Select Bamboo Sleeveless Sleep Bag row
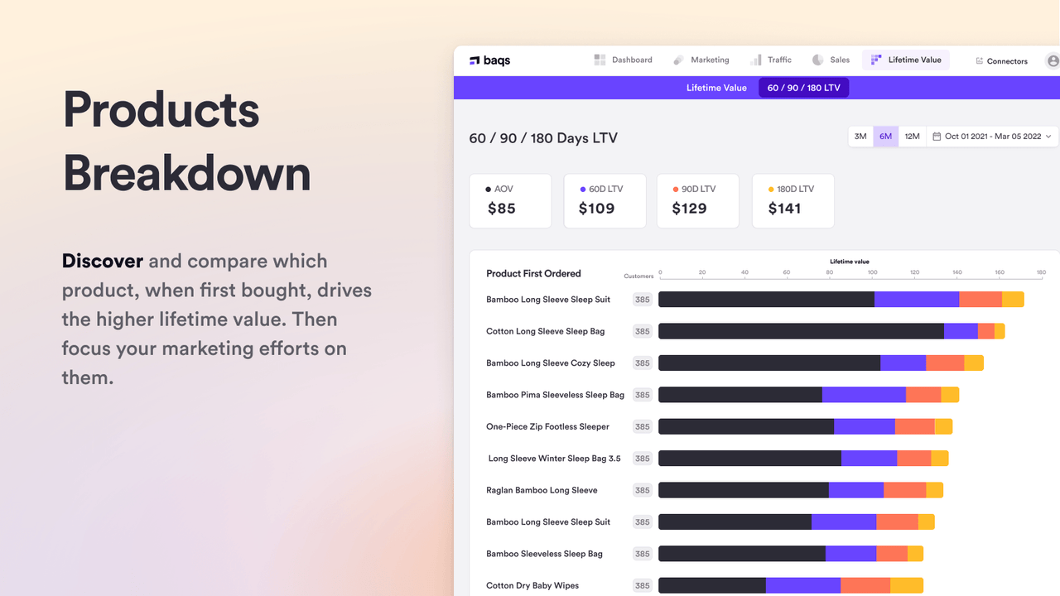The height and width of the screenshot is (596, 1060). tap(705, 554)
